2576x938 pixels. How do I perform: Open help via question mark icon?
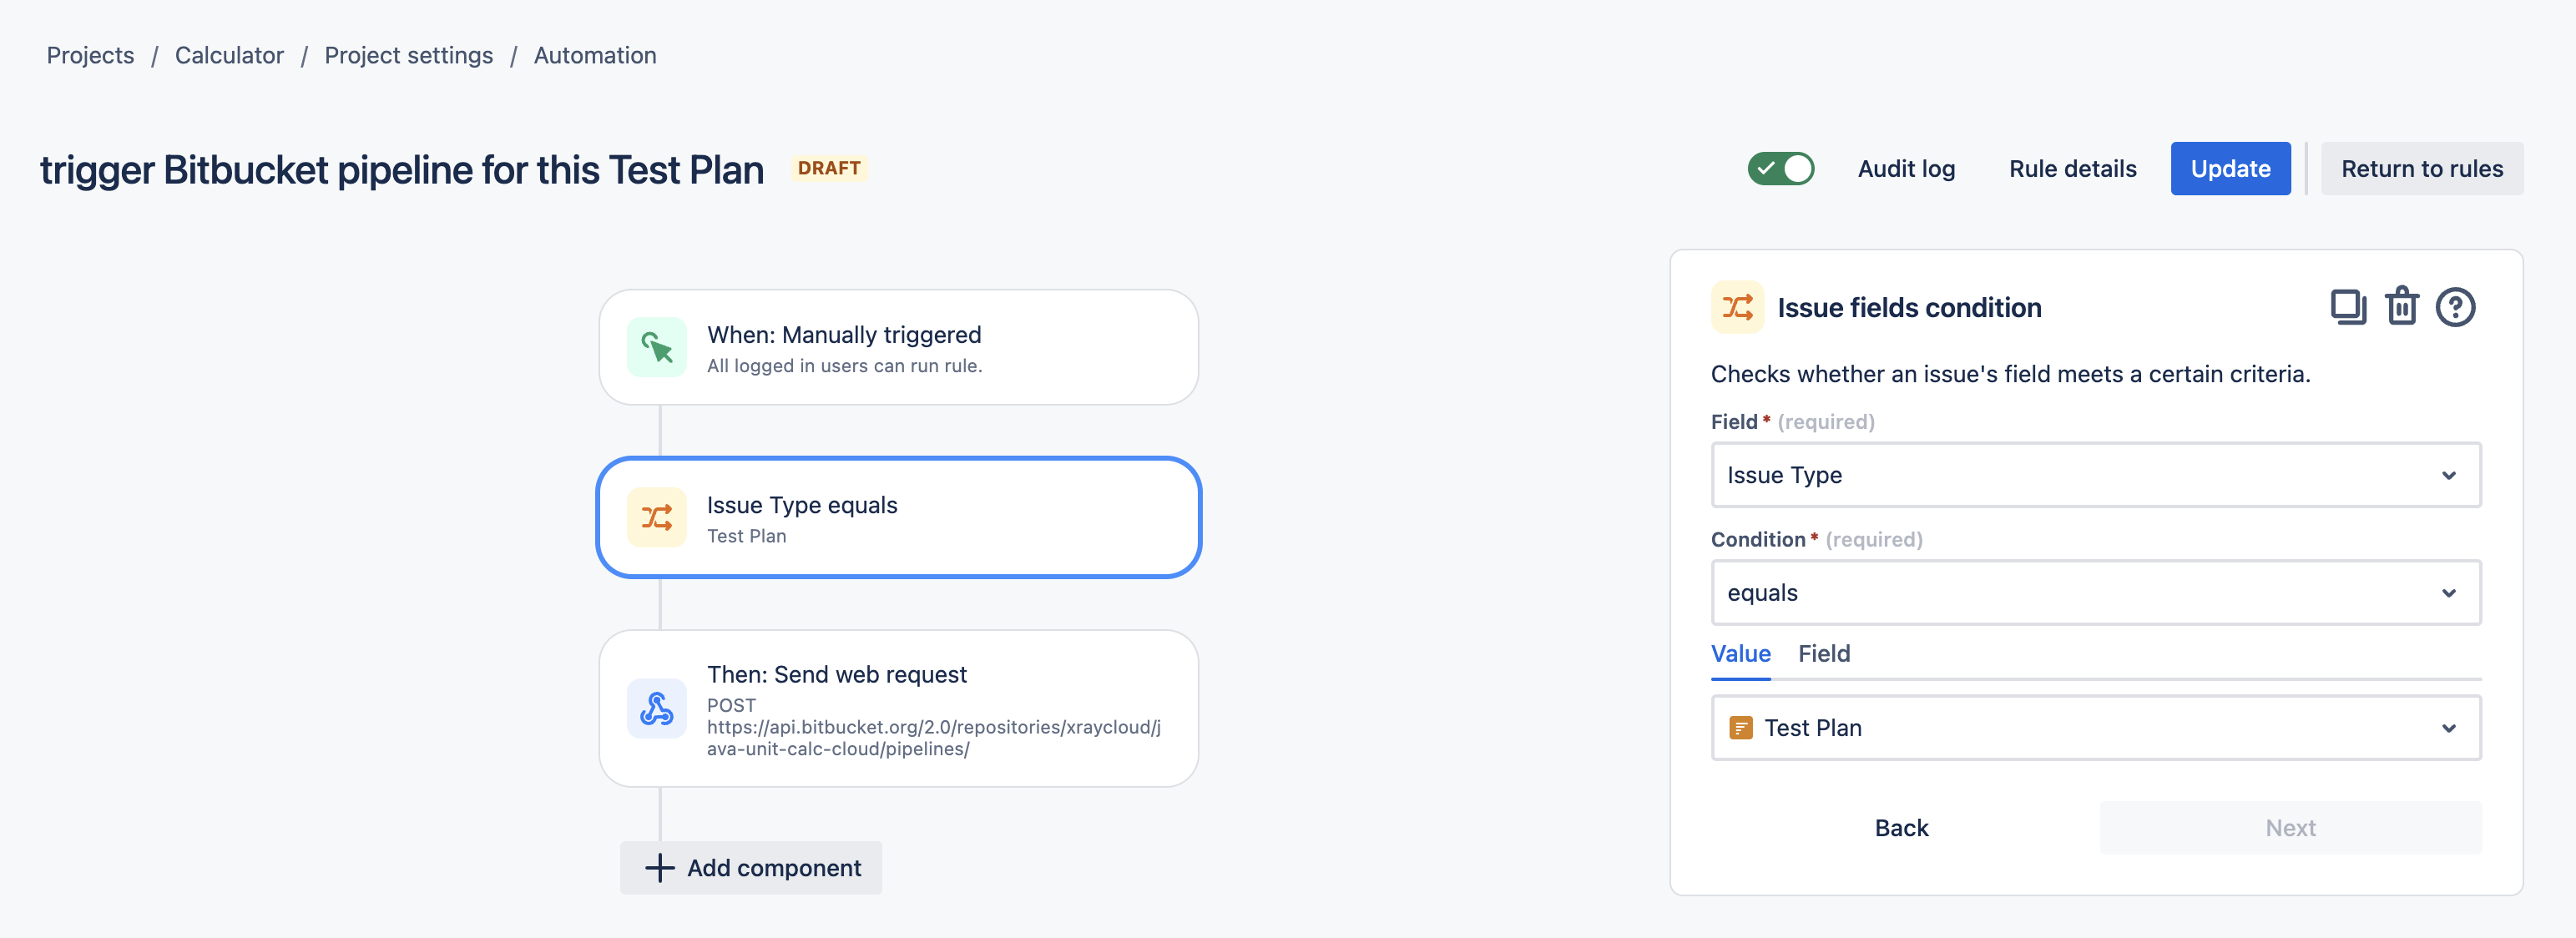(2455, 307)
